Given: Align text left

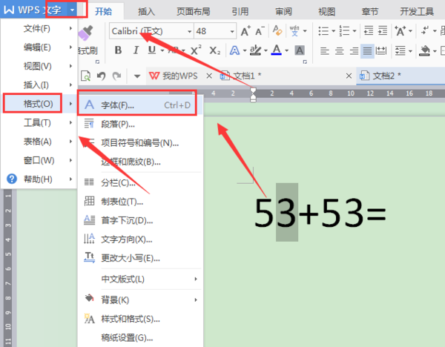Looking at the screenshot, I should [324, 51].
